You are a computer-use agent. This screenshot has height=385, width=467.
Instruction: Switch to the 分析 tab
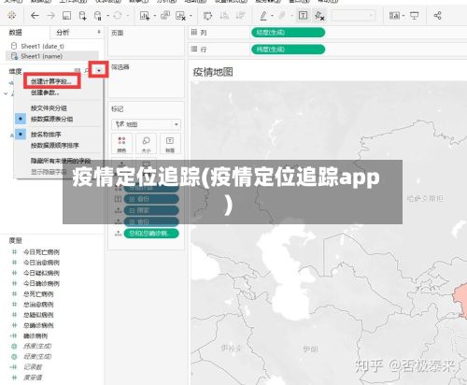63,33
